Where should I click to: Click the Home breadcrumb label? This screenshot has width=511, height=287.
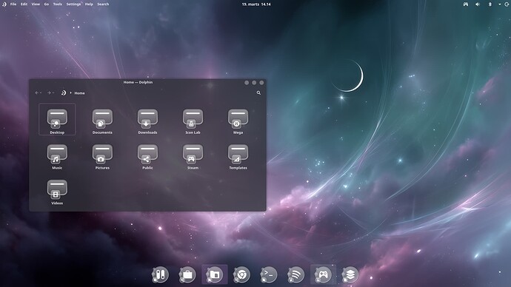pyautogui.click(x=79, y=93)
